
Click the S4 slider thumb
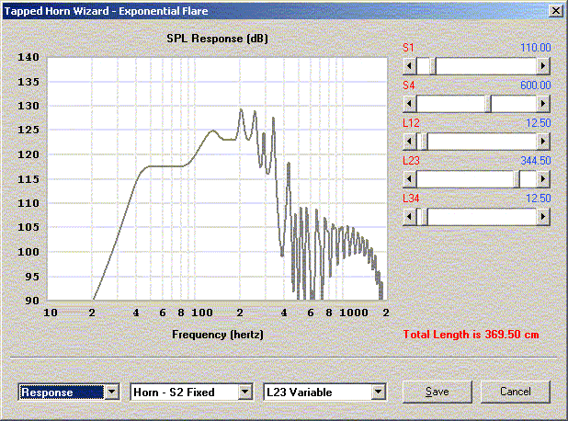488,104
